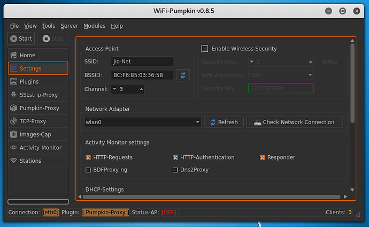369x227 pixels.
Task: Refresh the network adapter list
Action: pos(224,122)
